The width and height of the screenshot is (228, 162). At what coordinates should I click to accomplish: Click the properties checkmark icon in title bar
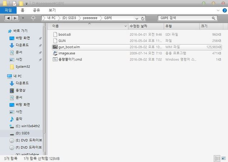click(x=14, y=3)
